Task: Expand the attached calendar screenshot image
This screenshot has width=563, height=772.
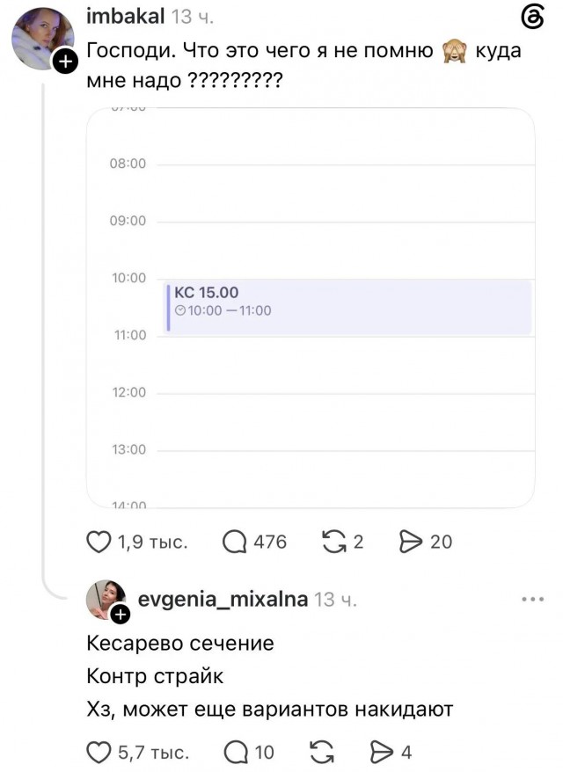Action: tap(311, 308)
